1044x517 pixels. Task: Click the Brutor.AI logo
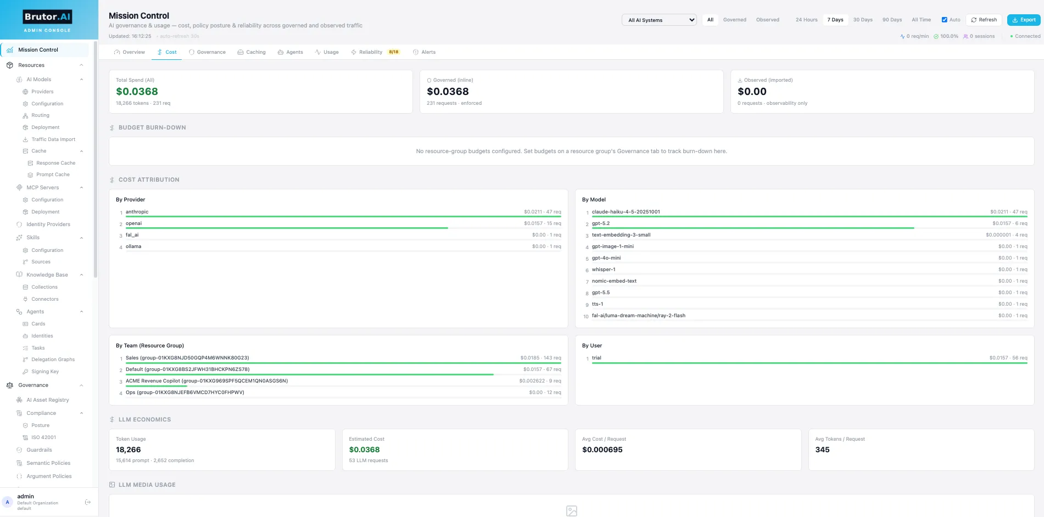tap(47, 17)
